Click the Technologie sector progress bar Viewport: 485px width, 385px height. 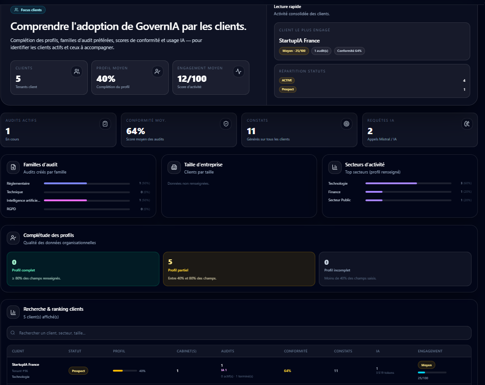click(408, 183)
